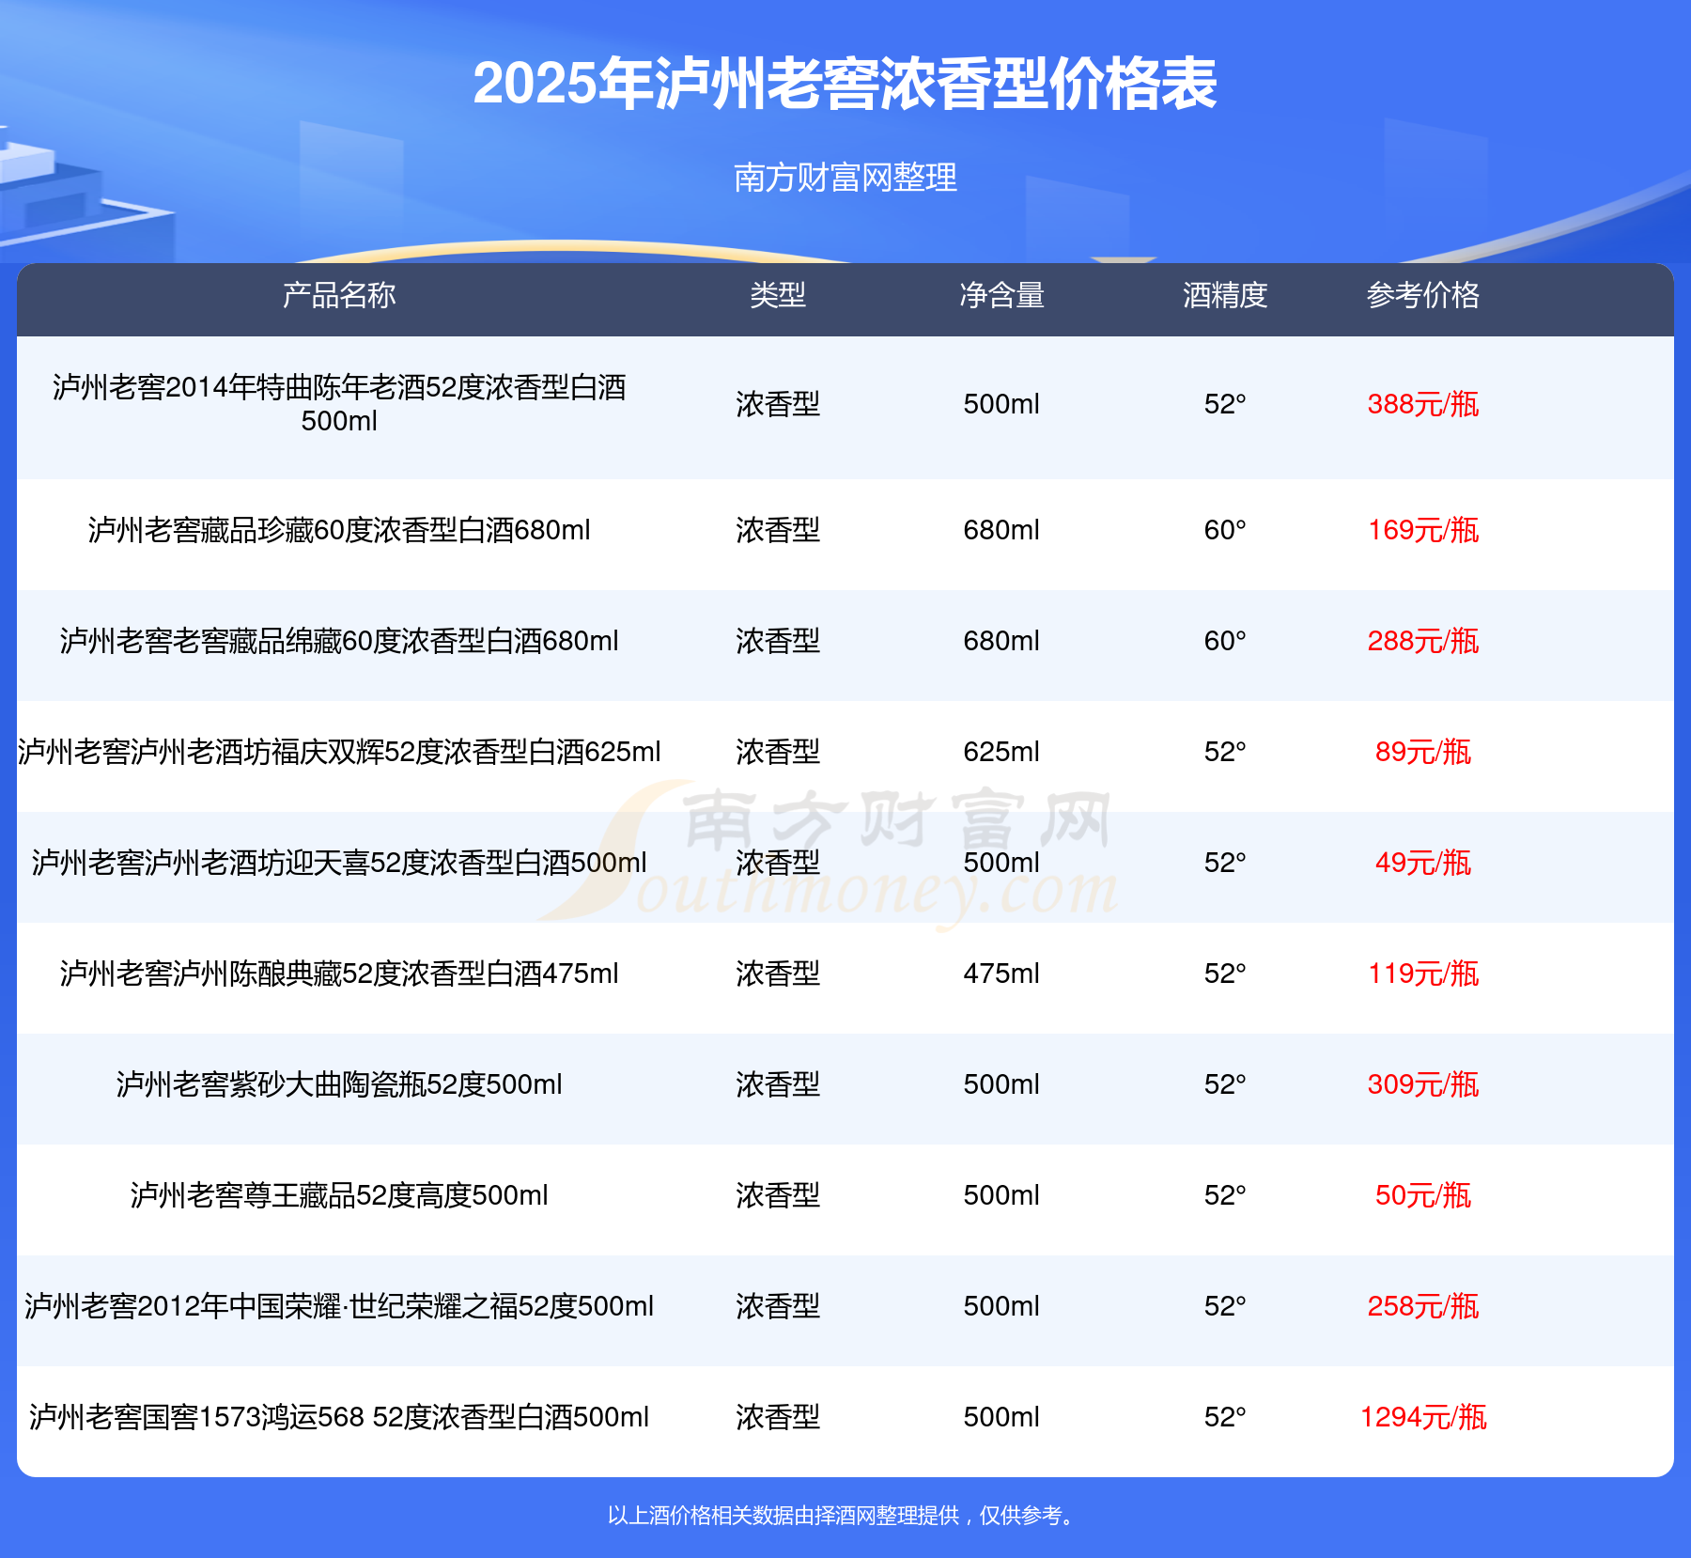The width and height of the screenshot is (1691, 1558).
Task: Click product "泸州老窖老窖藏品绵藏60度浓香型白酒680ml"
Action: [x=339, y=641]
